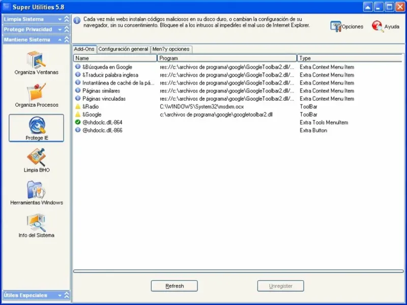The image size is (407, 305).
Task: Select the Protege IE tool icon
Action: click(37, 125)
